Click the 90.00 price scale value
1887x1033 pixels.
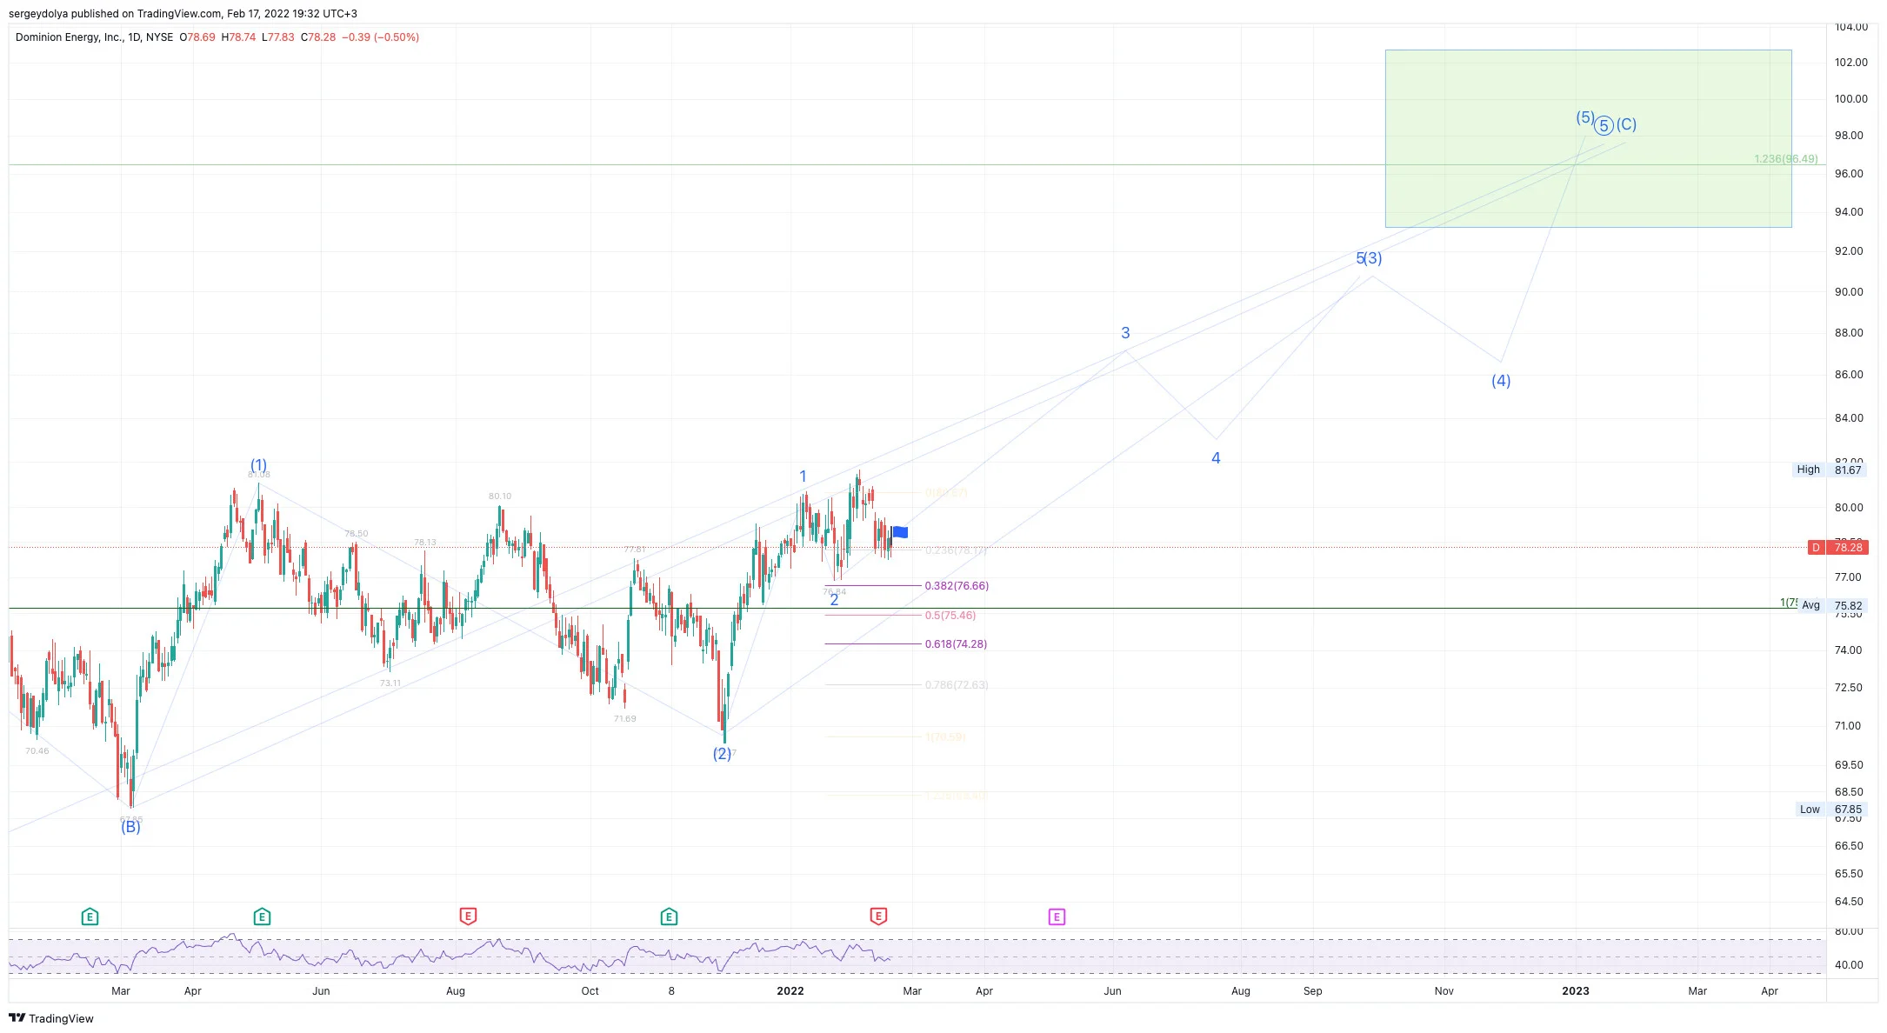coord(1850,292)
